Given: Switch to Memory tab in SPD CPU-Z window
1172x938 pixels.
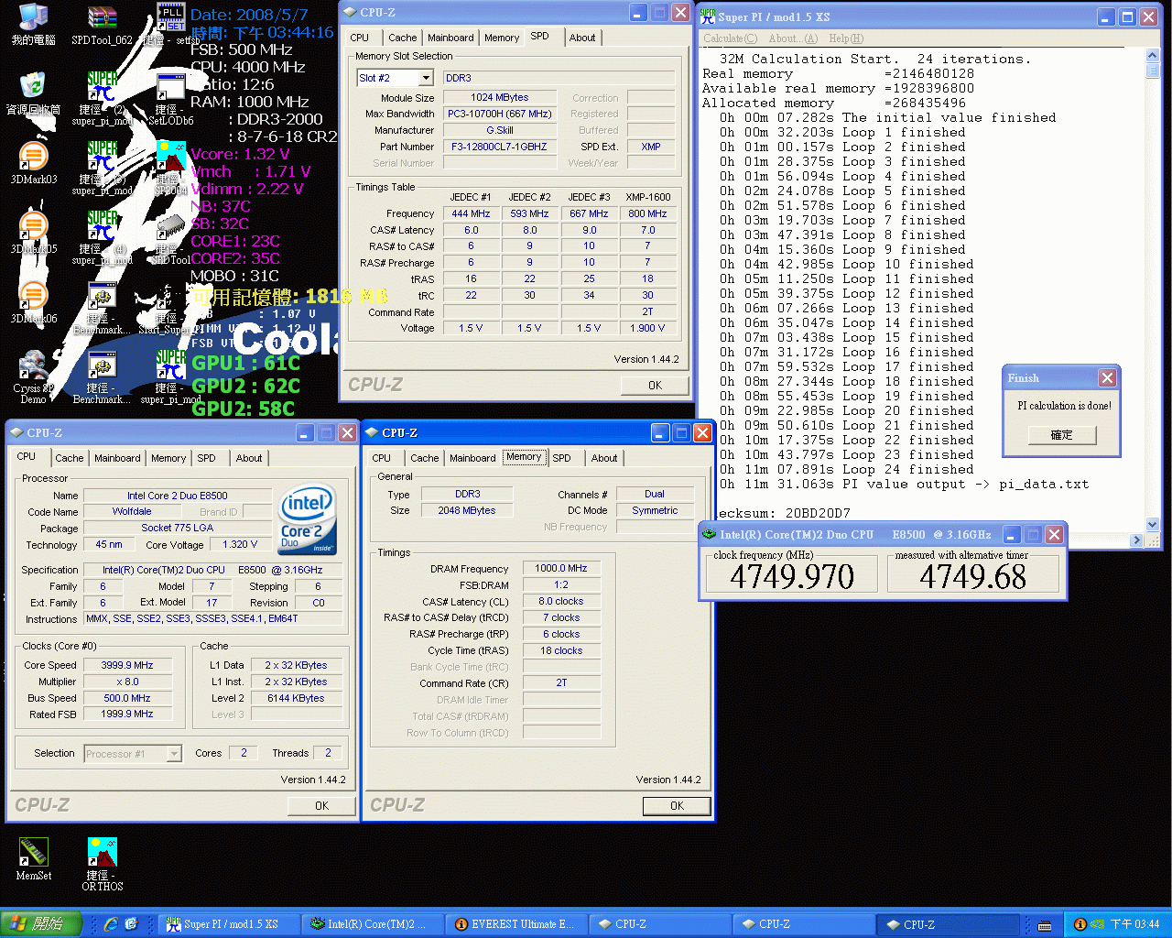Looking at the screenshot, I should 502,38.
